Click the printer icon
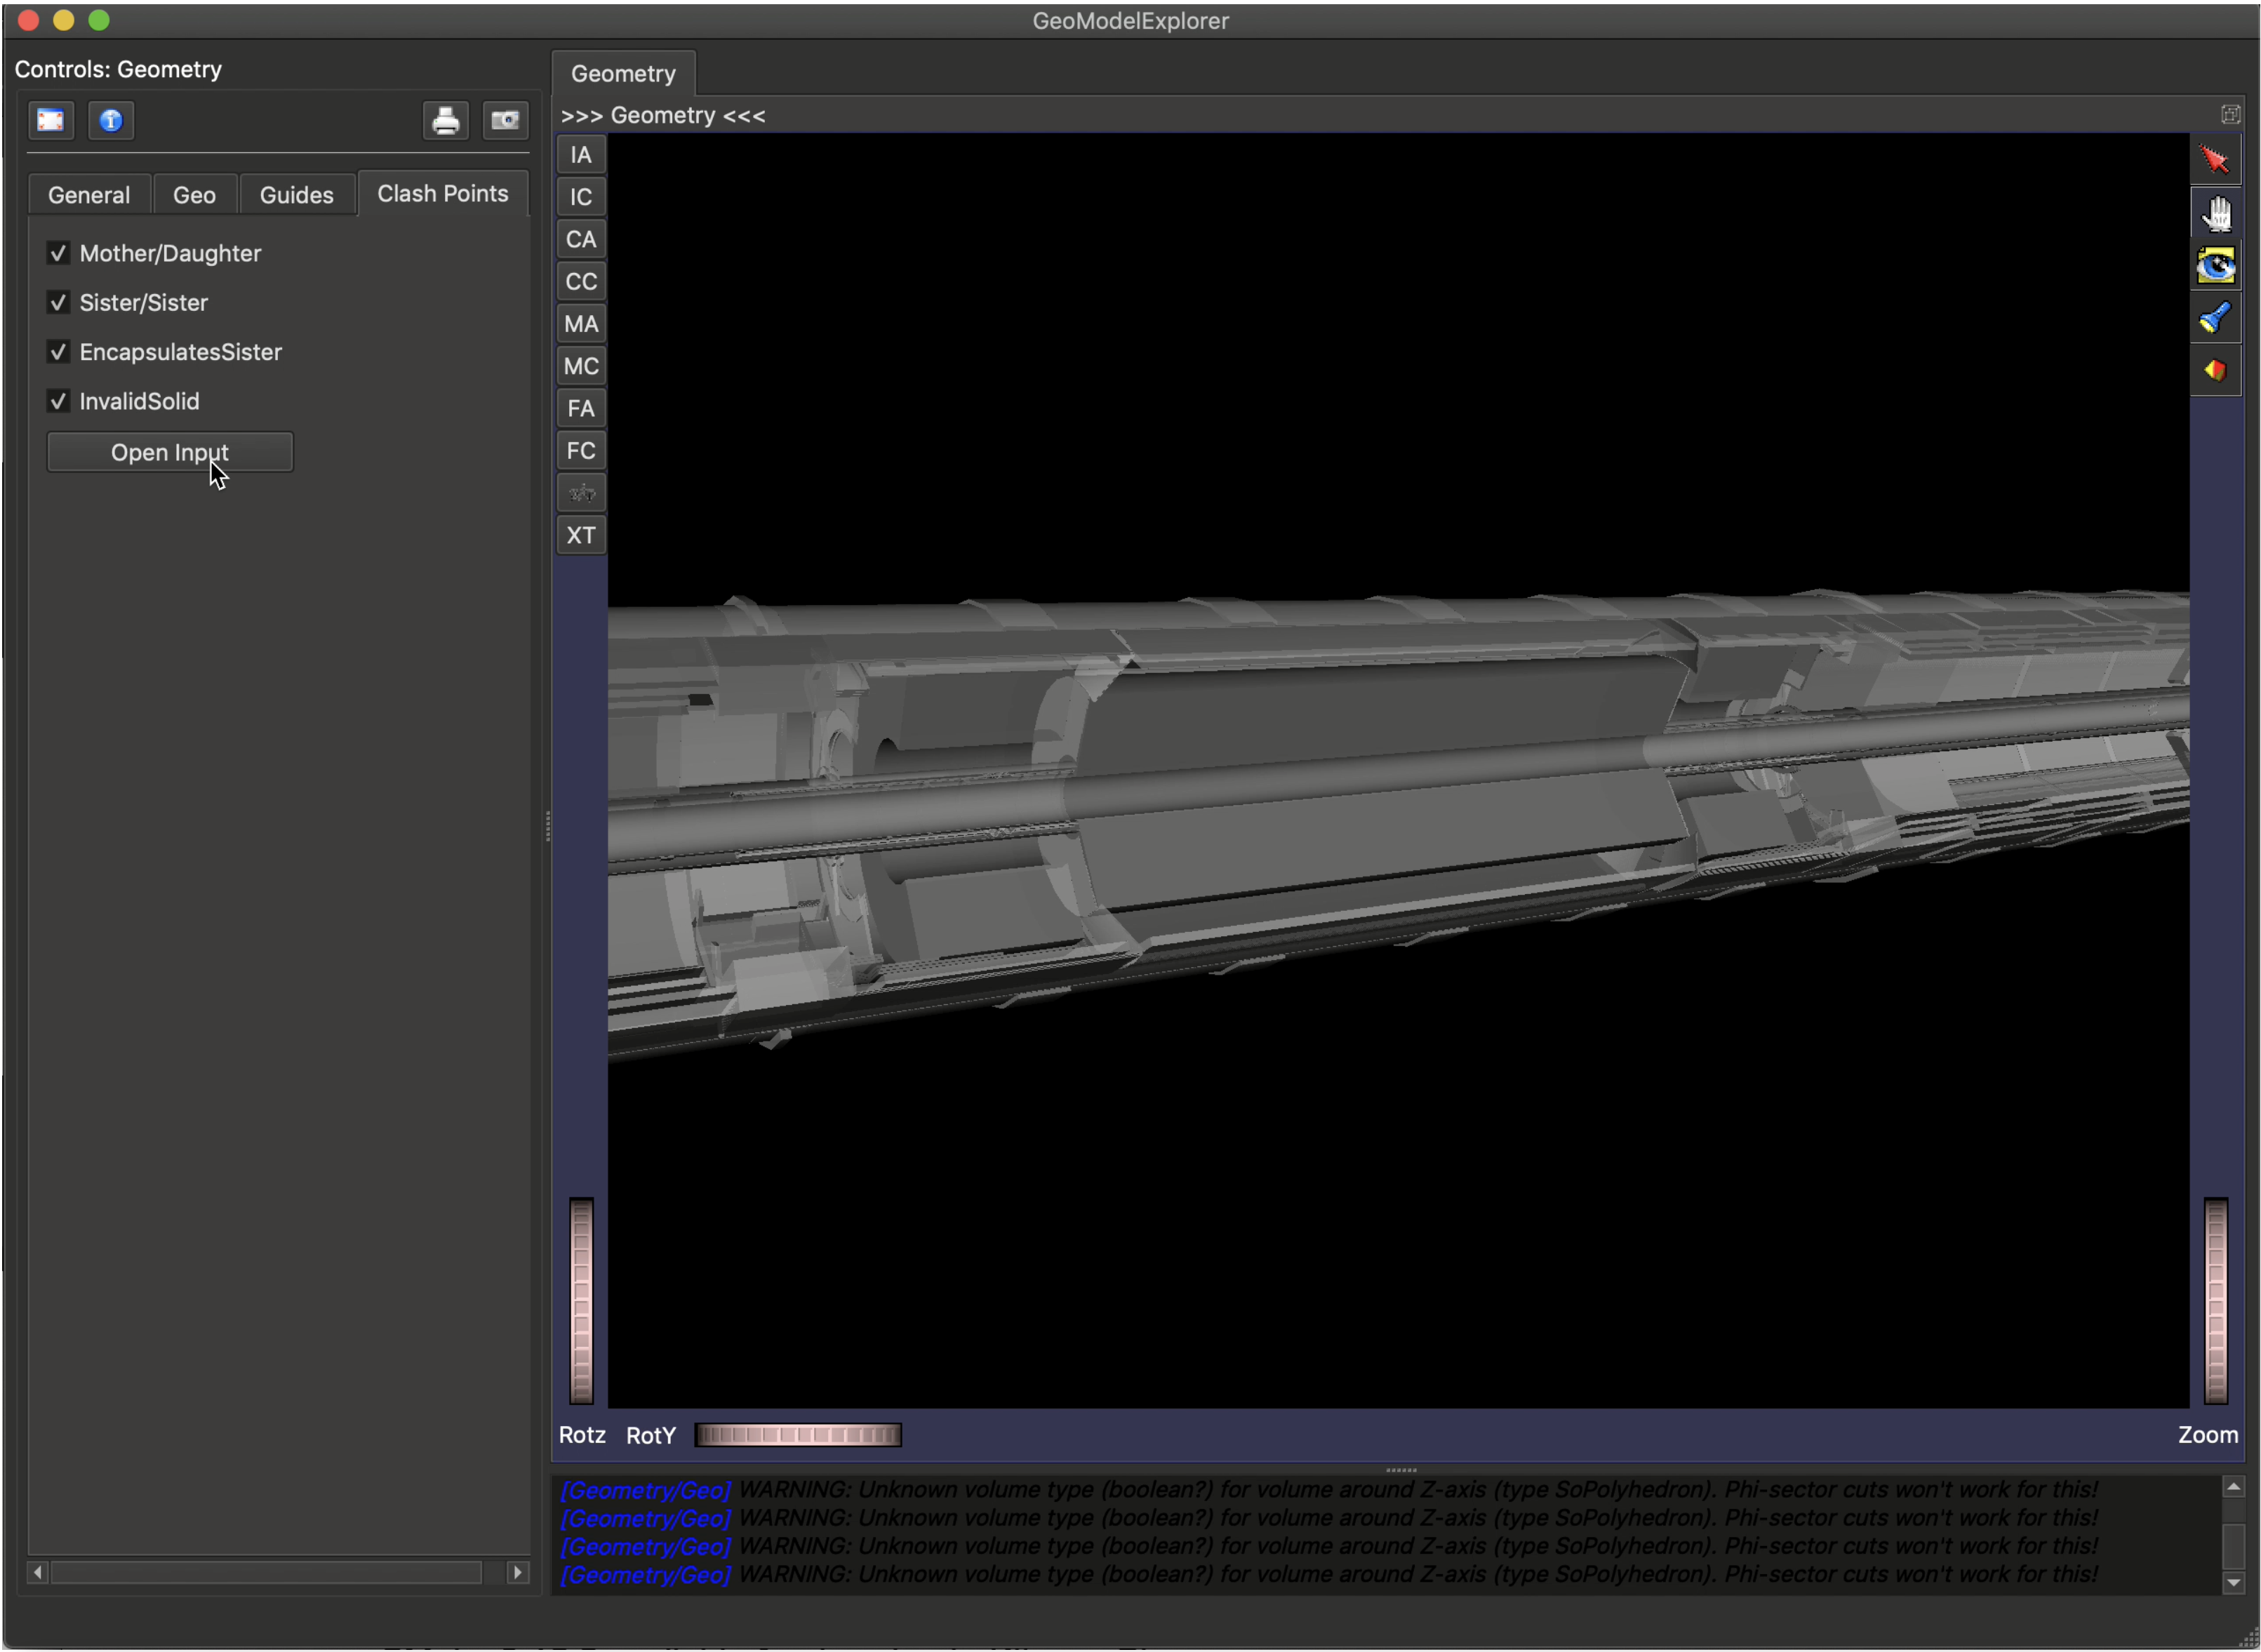Screen dimensions: 2261x1652 pyautogui.click(x=445, y=121)
